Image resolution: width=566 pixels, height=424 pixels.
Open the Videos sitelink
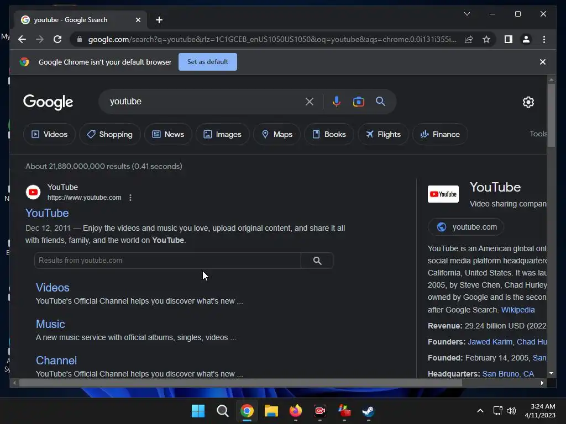[x=53, y=288]
